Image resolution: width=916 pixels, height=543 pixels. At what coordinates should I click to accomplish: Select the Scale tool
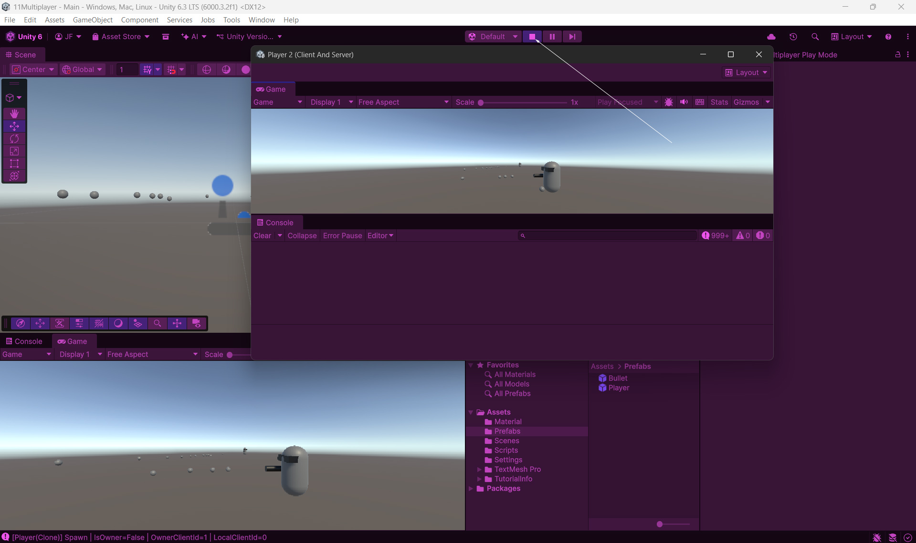[x=14, y=151]
